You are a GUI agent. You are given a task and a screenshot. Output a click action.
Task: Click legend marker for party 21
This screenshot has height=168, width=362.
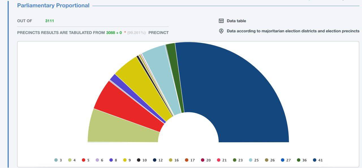(219, 160)
